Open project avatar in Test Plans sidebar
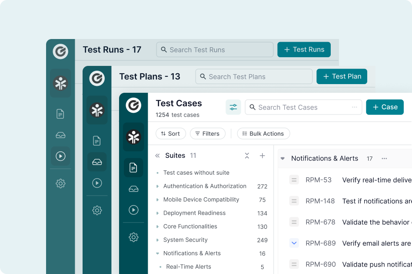 point(97,110)
